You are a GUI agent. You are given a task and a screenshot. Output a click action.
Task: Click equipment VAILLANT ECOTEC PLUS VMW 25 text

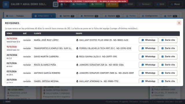coord(95,40)
